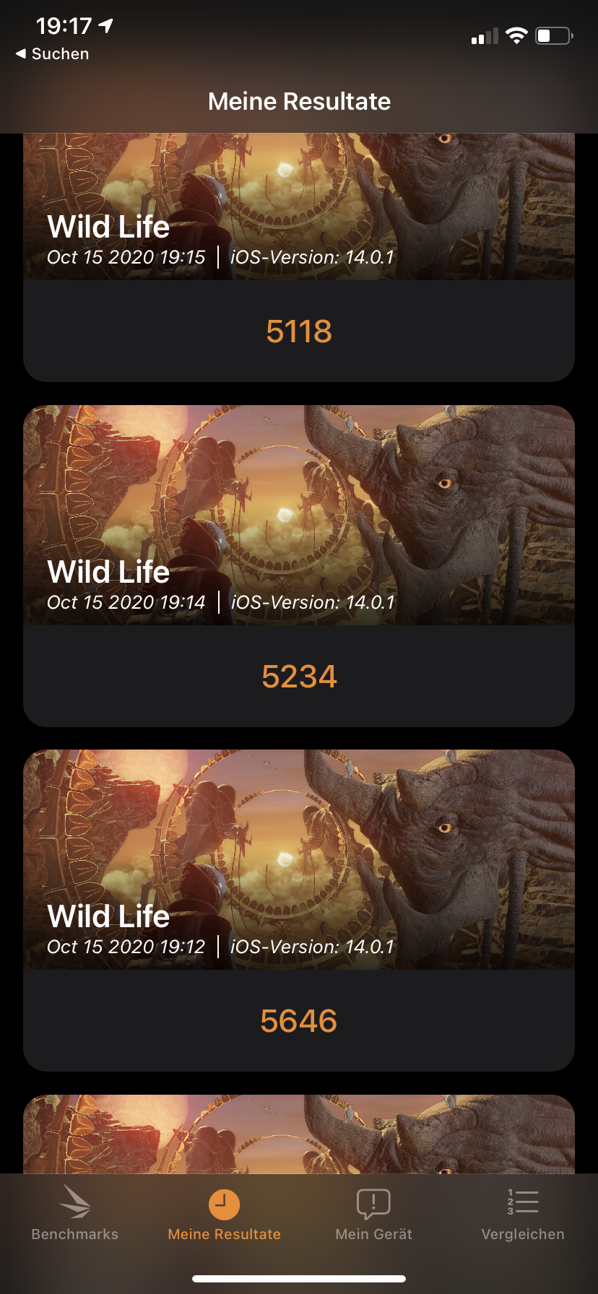Tap the cellular signal bars

pos(485,36)
